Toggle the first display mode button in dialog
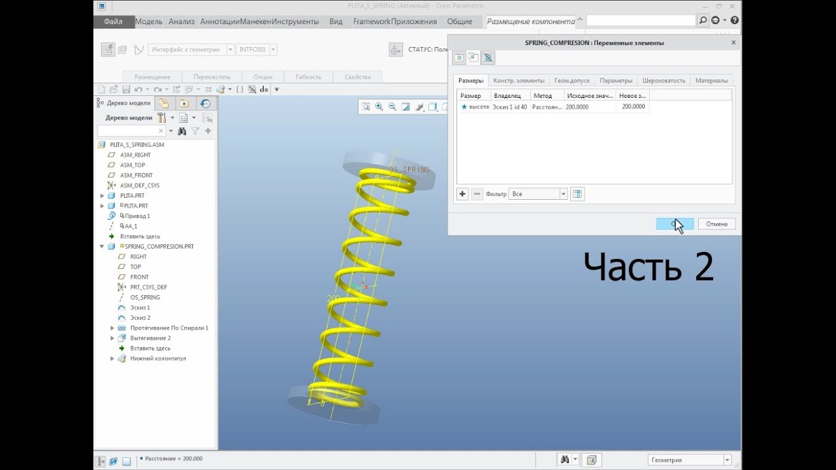The image size is (836, 470). tap(459, 57)
